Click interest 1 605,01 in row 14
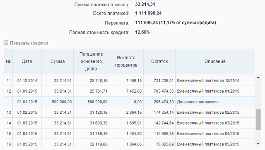The image size is (265, 150). [134, 123]
